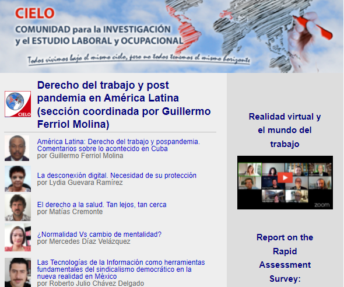This screenshot has width=344, height=287.
Task: Click Guillermo Ferriol Molina's portrait photo
Action: (17, 148)
